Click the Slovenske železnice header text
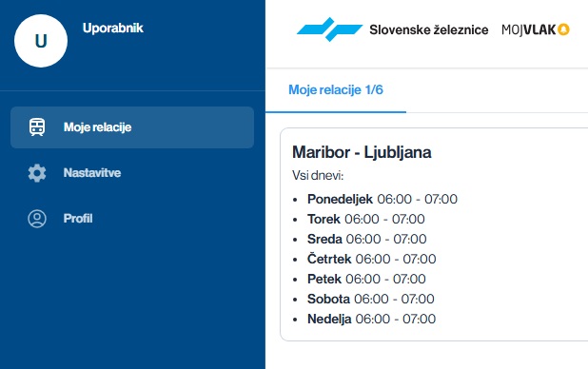Screen dimensions: 588x369 [429, 29]
